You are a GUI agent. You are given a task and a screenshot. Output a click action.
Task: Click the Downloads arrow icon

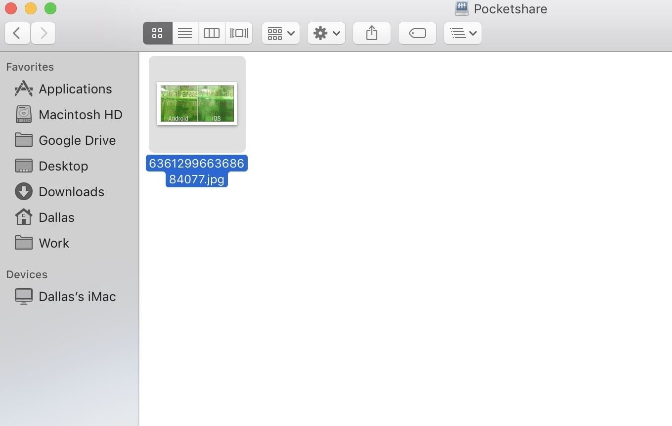click(23, 192)
